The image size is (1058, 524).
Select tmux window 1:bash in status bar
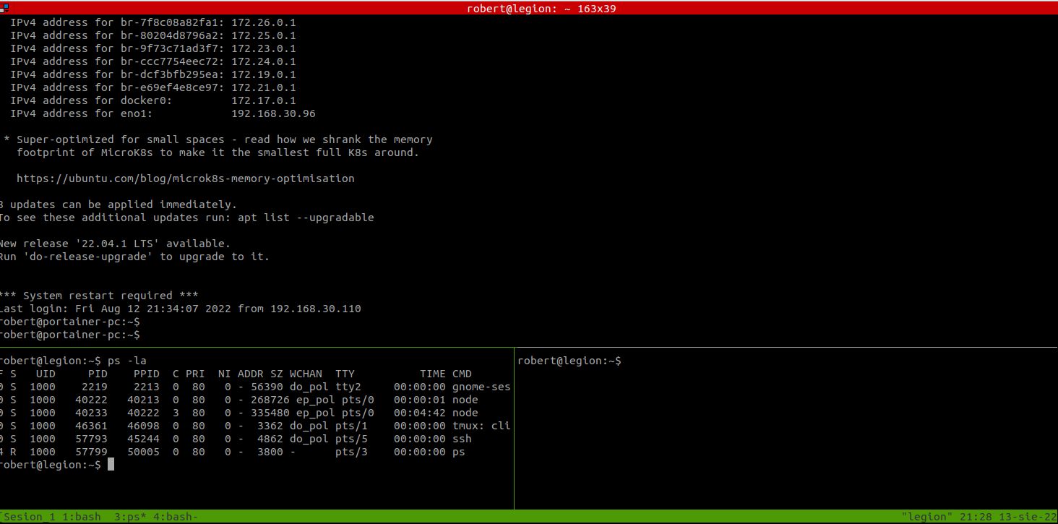coord(80,517)
